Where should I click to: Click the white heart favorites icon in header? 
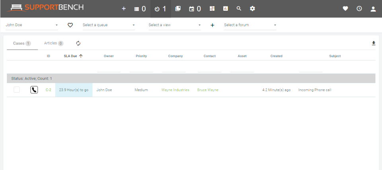(x=345, y=9)
